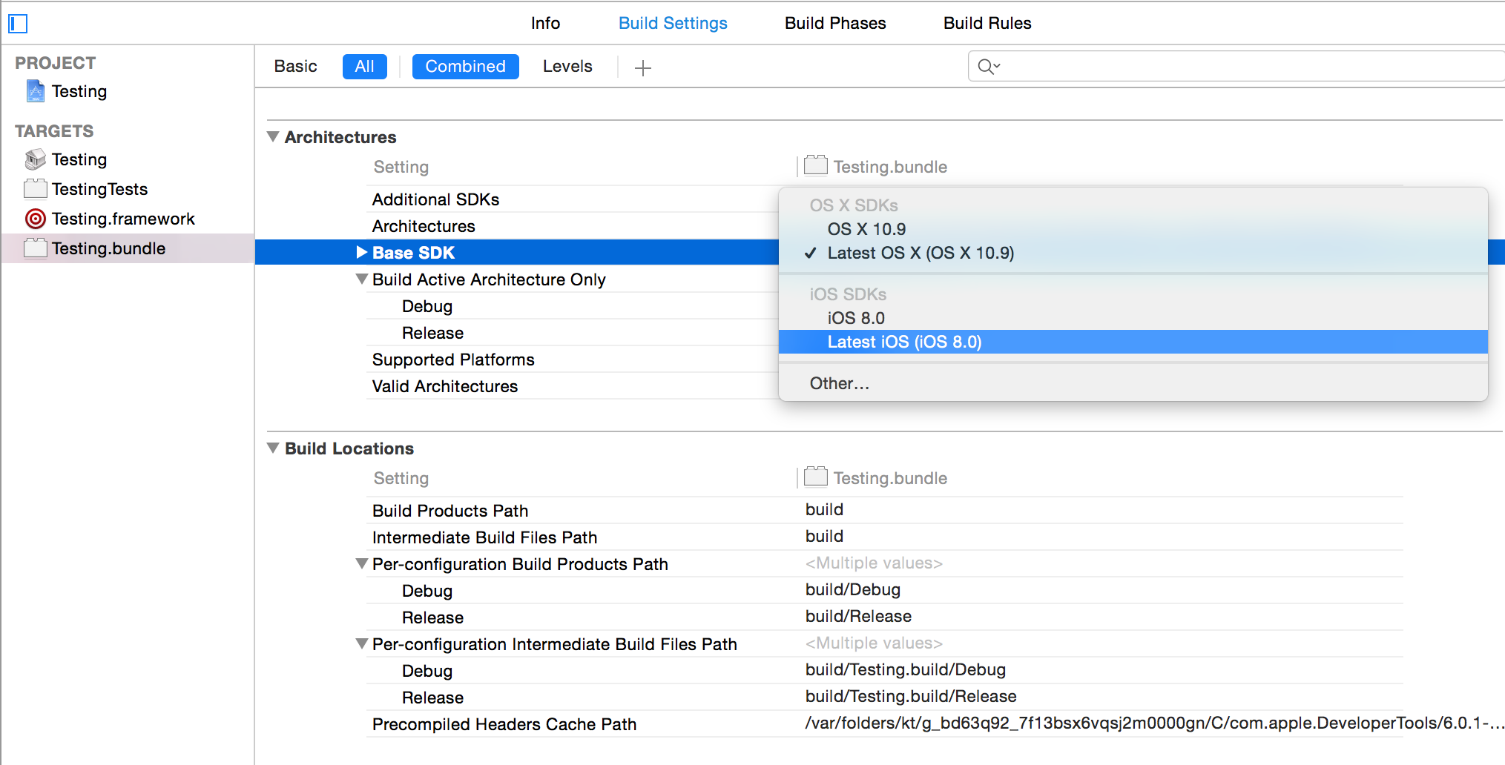Select the Combined view

(465, 67)
